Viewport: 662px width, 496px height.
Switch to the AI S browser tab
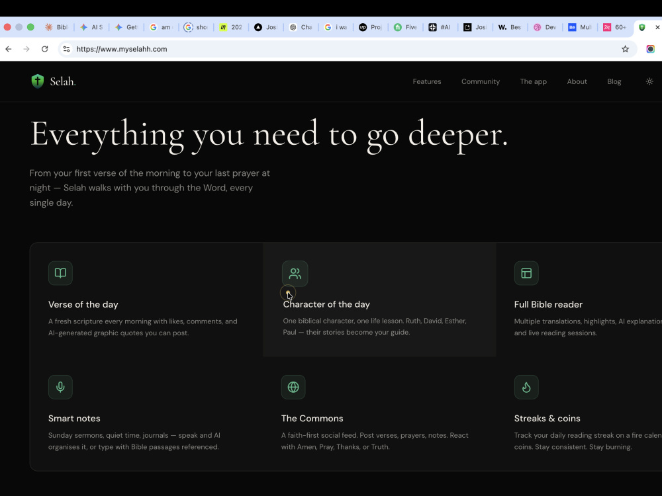pos(91,27)
